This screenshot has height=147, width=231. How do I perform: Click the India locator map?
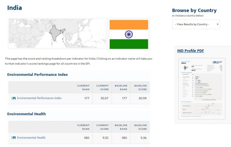click(57, 33)
